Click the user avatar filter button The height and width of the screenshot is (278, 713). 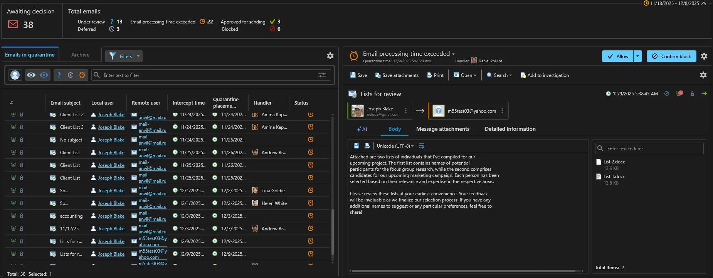click(x=15, y=75)
